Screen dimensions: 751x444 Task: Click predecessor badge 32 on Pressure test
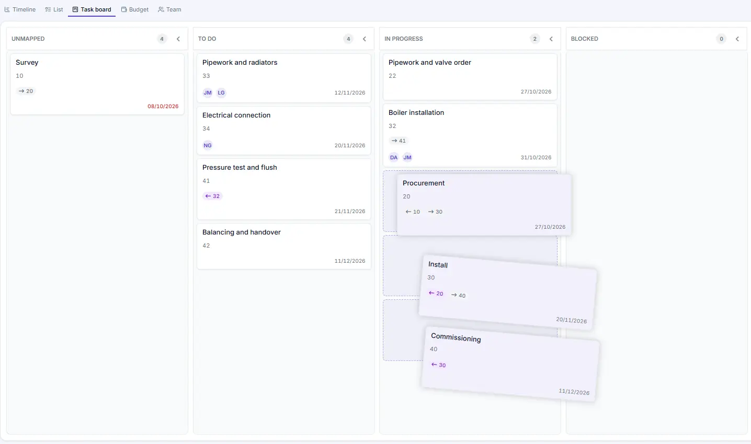212,196
